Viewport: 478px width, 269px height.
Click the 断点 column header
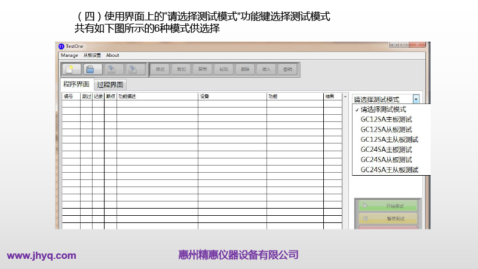111,96
